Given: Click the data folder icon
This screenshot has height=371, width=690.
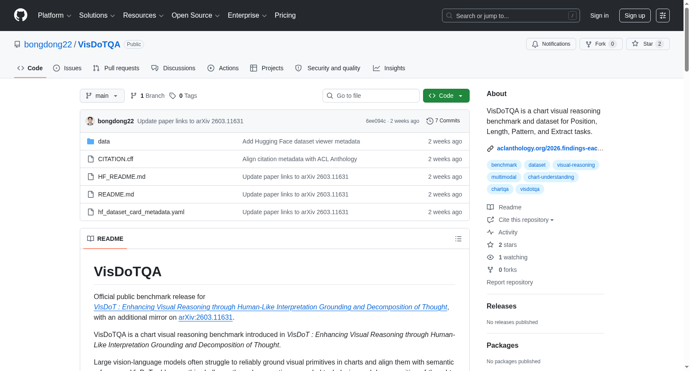Looking at the screenshot, I should point(91,141).
